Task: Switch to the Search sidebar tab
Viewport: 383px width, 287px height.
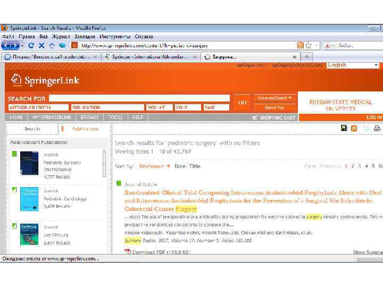Action: tap(32, 129)
